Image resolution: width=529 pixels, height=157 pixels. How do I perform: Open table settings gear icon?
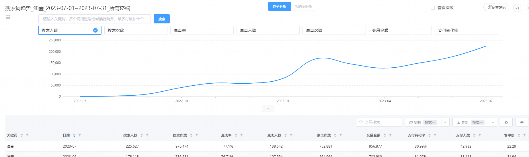[x=506, y=122]
